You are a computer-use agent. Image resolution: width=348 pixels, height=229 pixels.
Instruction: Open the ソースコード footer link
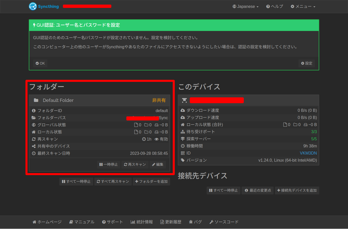(x=224, y=222)
